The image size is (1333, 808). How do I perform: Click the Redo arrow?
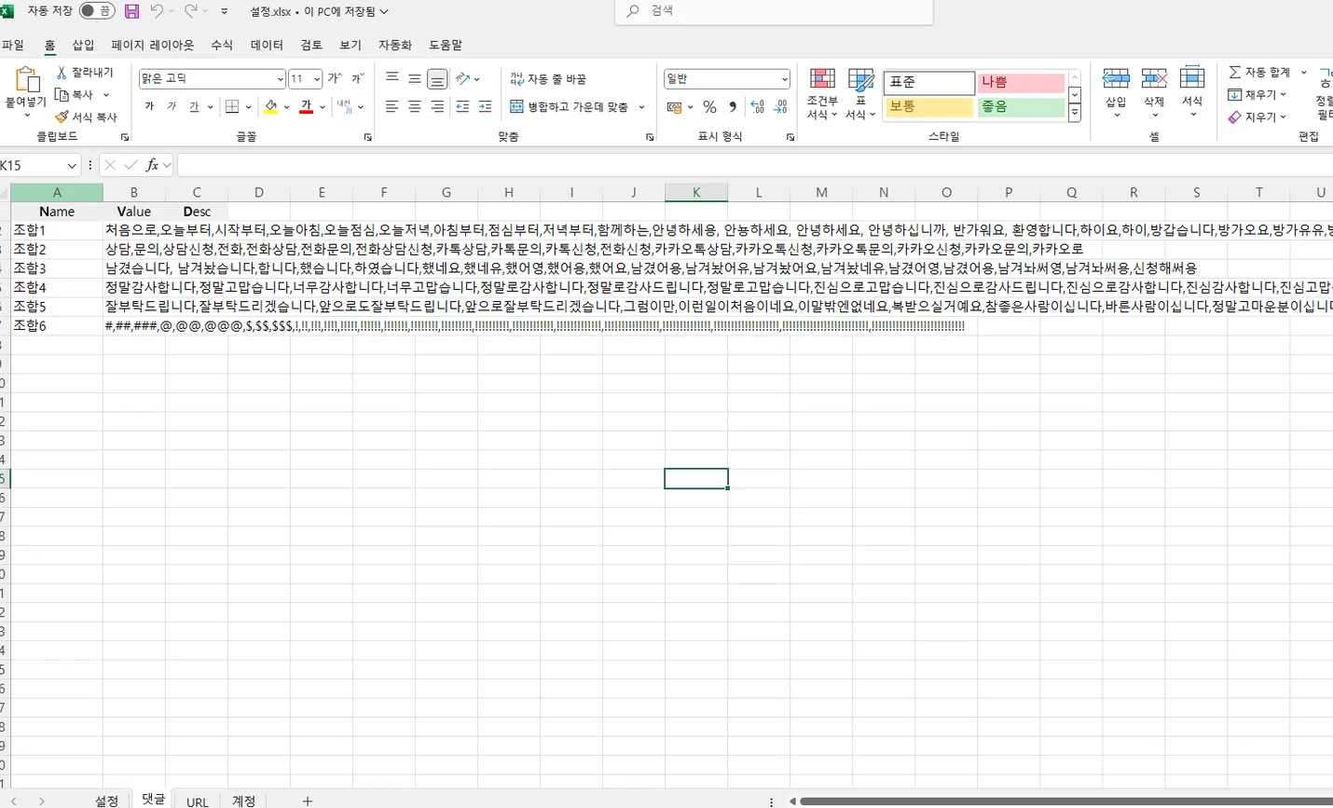pyautogui.click(x=190, y=11)
